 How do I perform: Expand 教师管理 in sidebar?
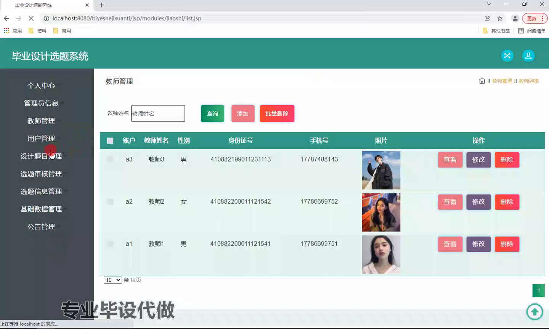(x=41, y=121)
